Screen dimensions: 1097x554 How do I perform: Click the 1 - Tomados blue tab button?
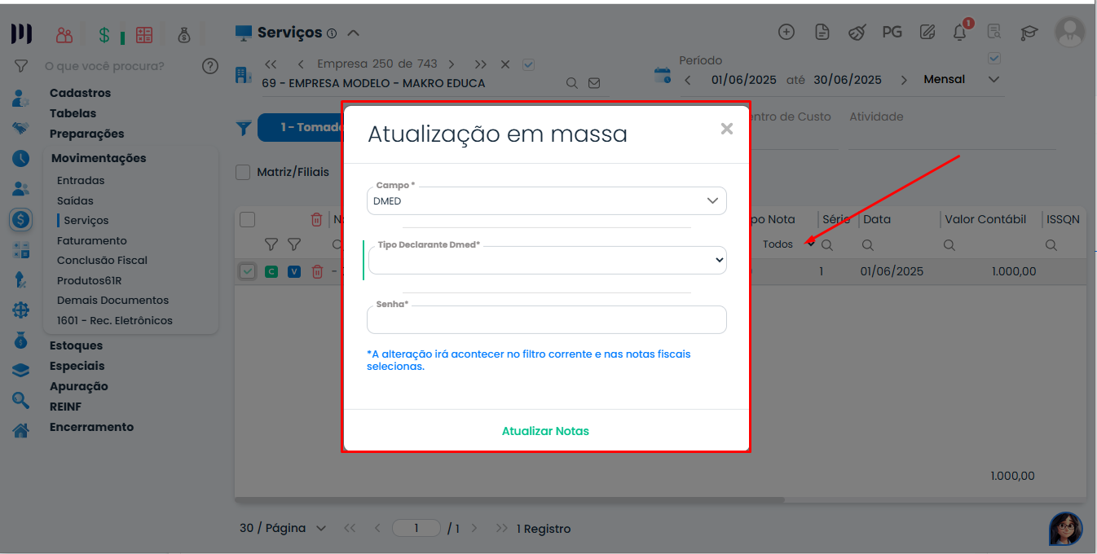[300, 128]
